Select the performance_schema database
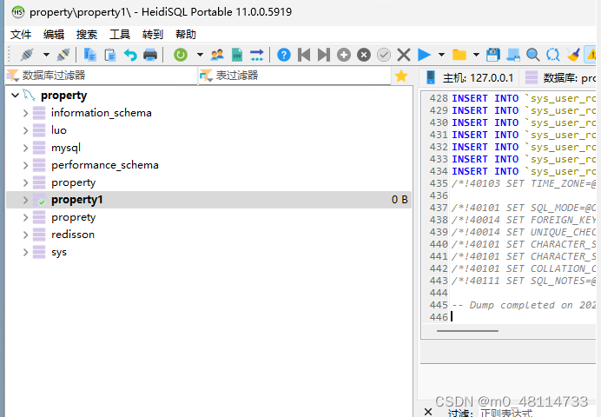The image size is (601, 417). [104, 165]
